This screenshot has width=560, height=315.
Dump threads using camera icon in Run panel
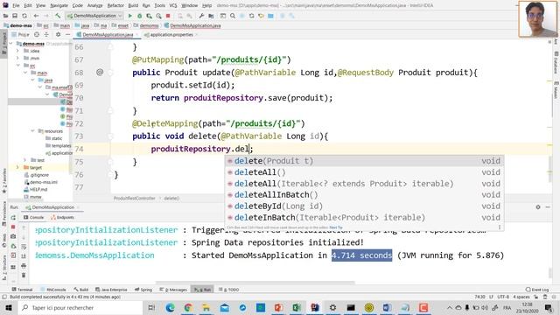coord(13,236)
